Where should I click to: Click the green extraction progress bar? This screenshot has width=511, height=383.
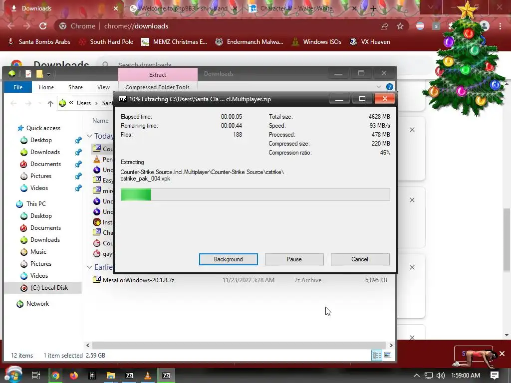point(255,194)
